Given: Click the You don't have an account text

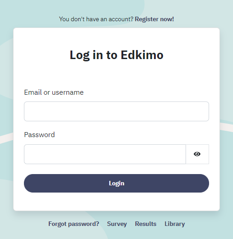Looking at the screenshot, I should click(x=96, y=19).
